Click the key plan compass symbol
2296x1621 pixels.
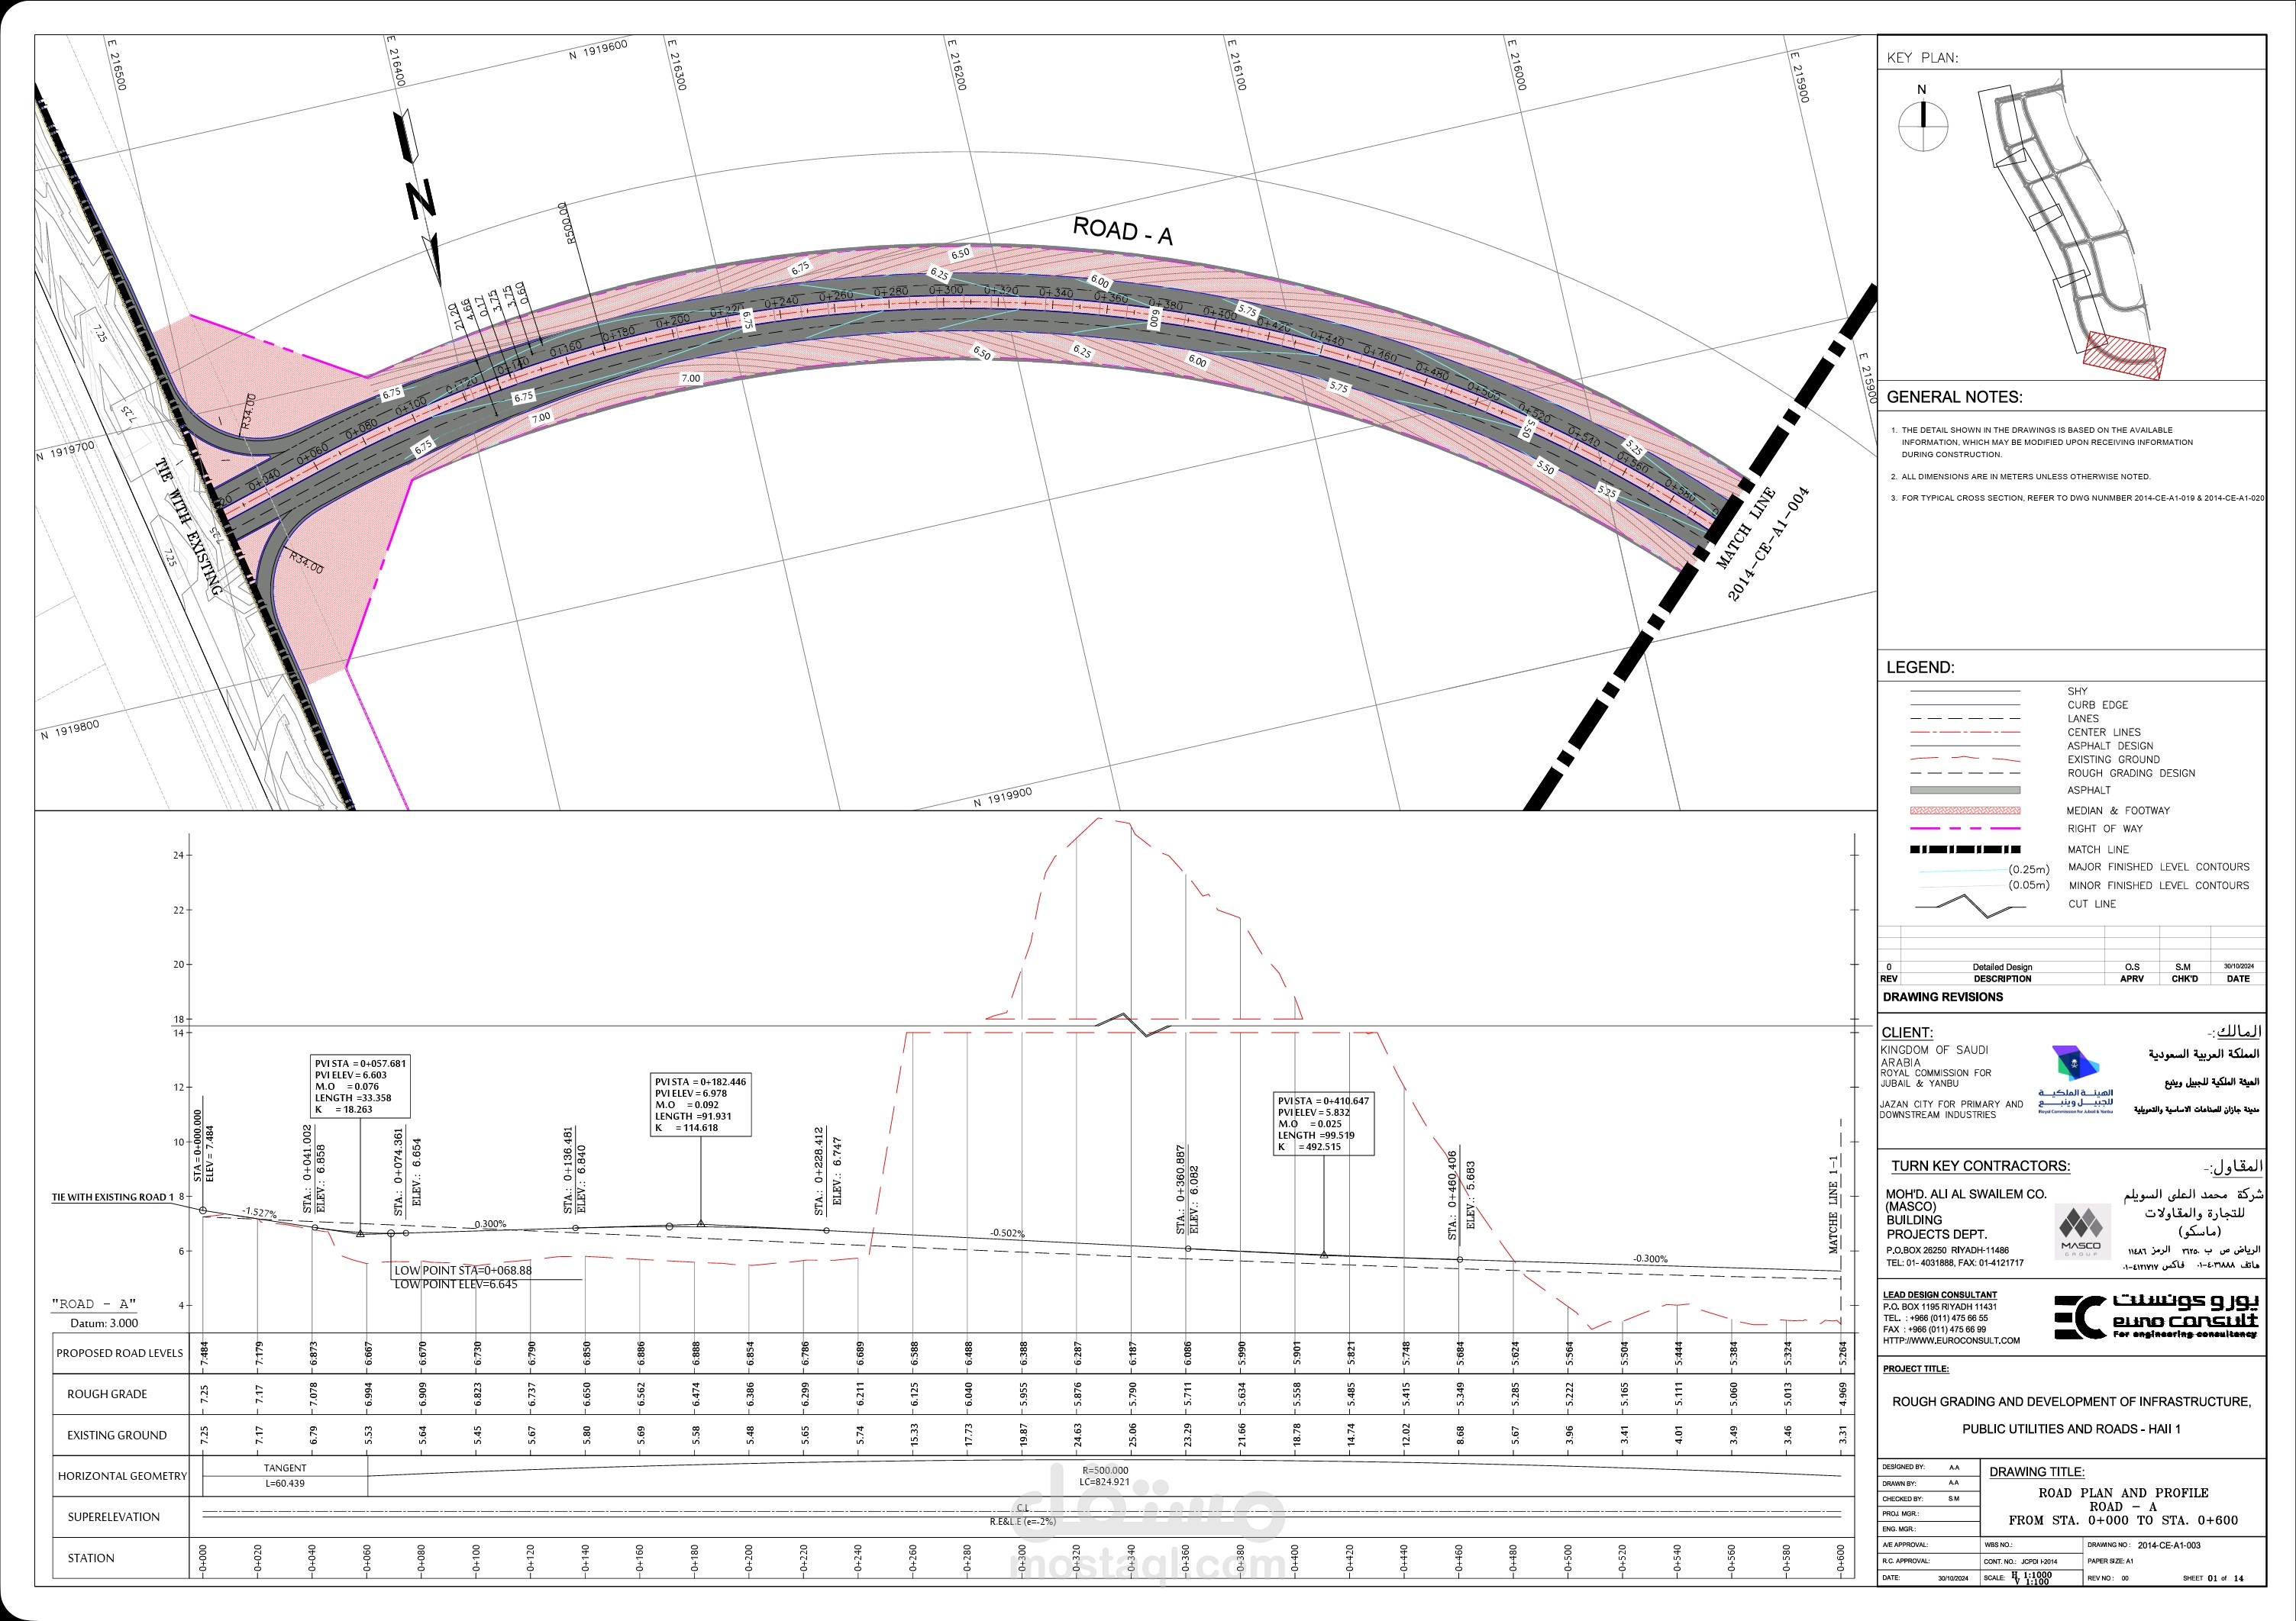coord(1922,127)
